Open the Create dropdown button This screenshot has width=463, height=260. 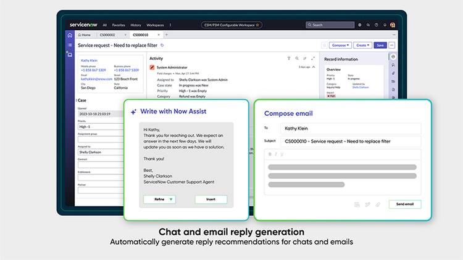[x=362, y=46]
